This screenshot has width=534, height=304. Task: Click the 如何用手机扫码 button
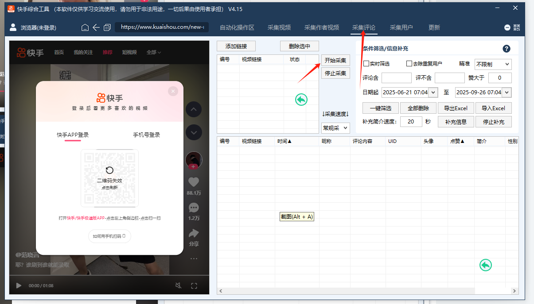(109, 236)
